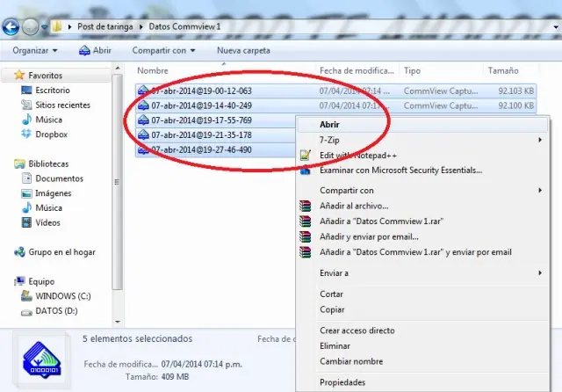The image size is (562, 392).
Task: Select file 07-abr-2014@19-00-12-063
Action: click(201, 91)
